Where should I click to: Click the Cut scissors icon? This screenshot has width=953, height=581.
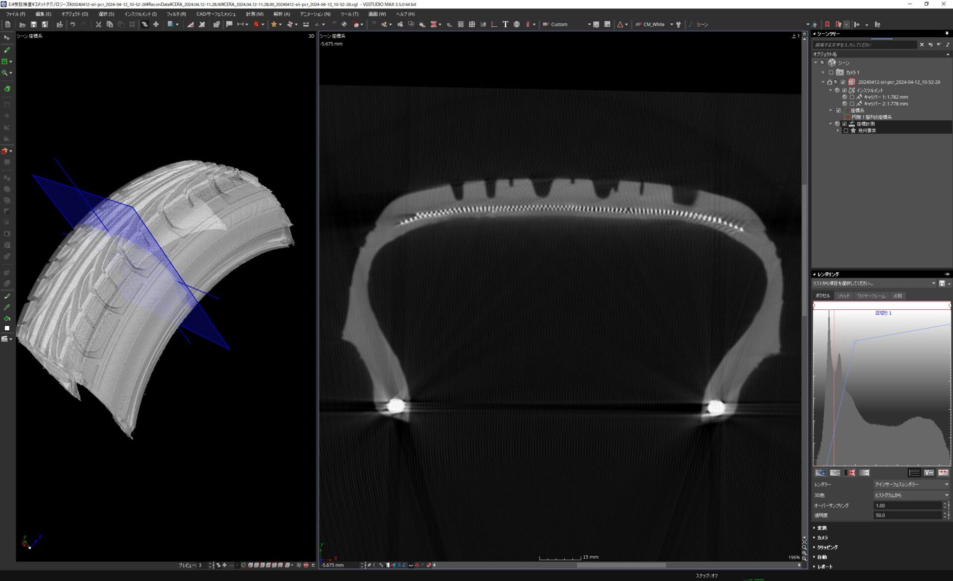(98, 24)
